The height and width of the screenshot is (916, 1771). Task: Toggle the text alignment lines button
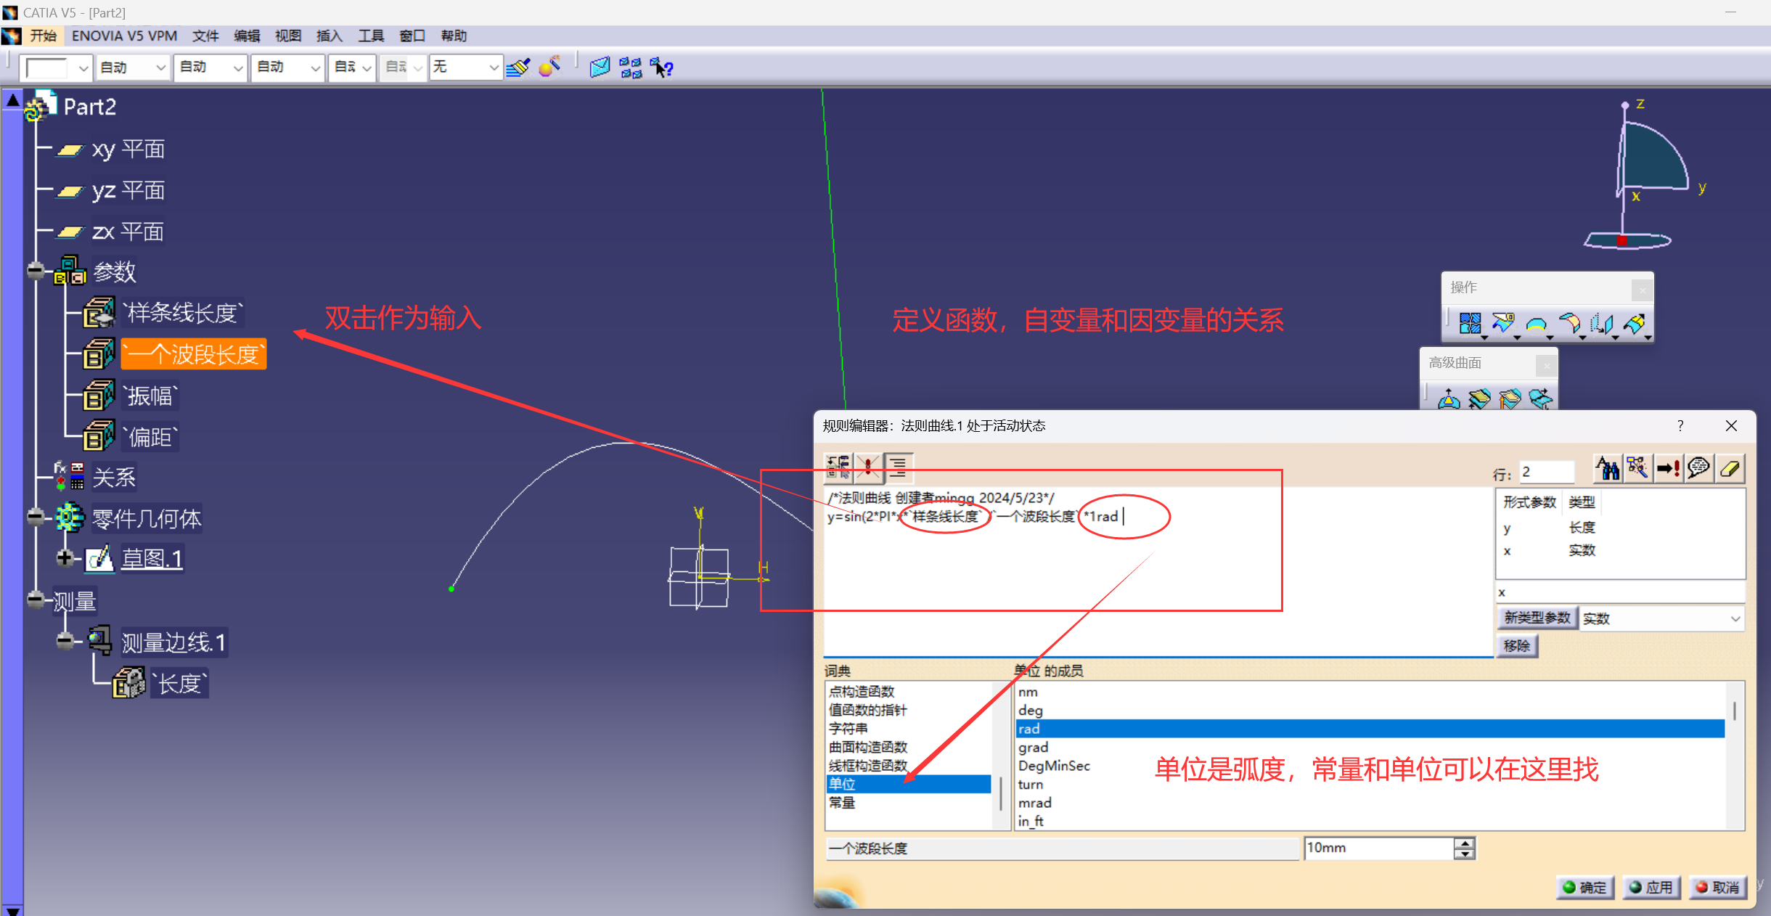point(899,467)
